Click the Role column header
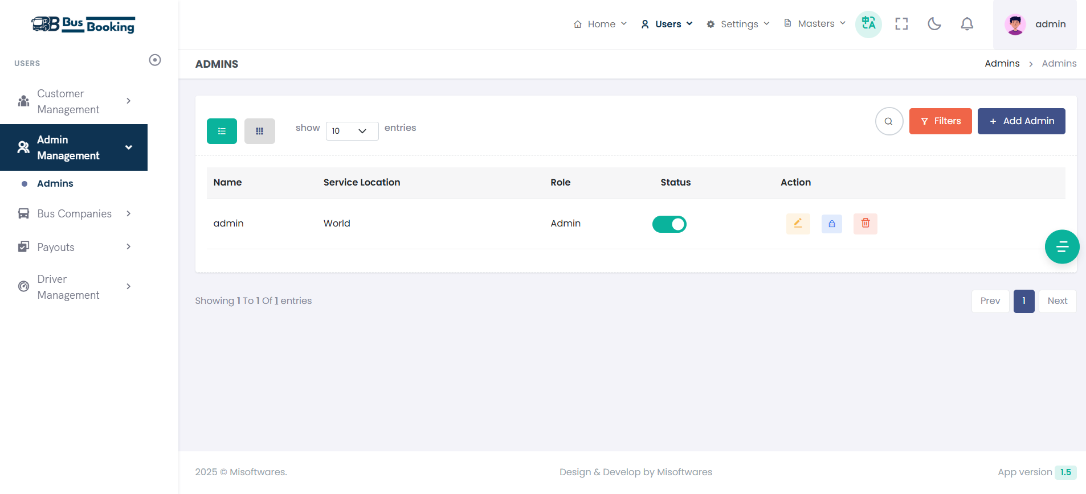This screenshot has height=494, width=1086. (561, 182)
